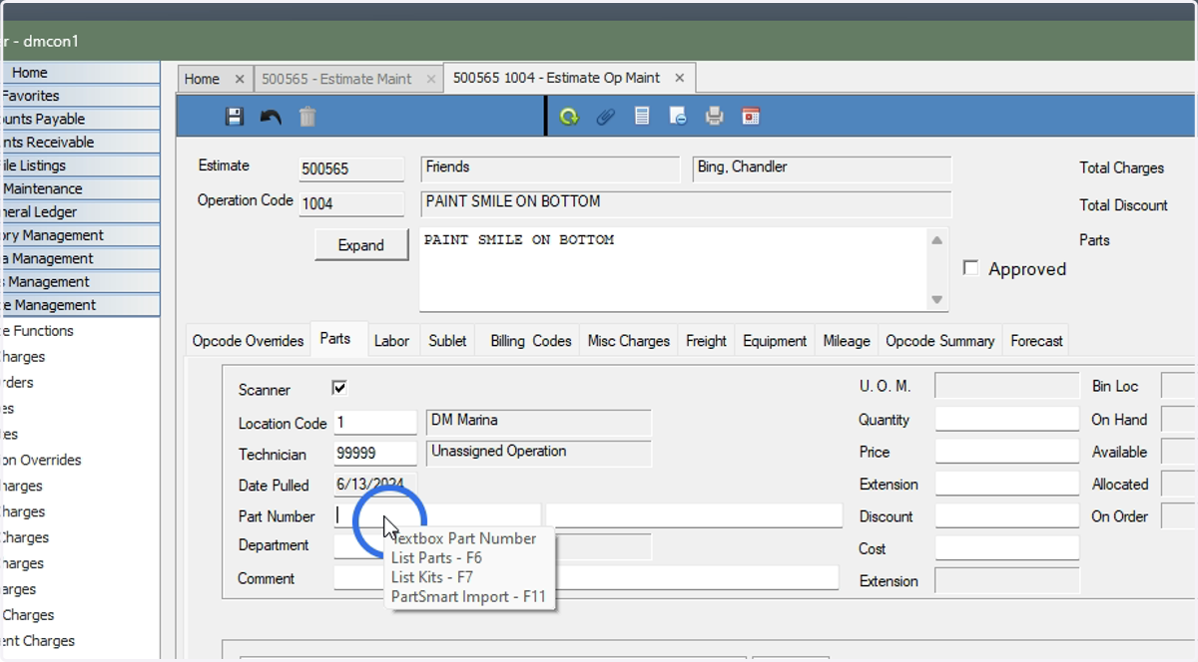This screenshot has height=662, width=1198.
Task: Expand the File Listings sidebar section
Action: click(80, 165)
